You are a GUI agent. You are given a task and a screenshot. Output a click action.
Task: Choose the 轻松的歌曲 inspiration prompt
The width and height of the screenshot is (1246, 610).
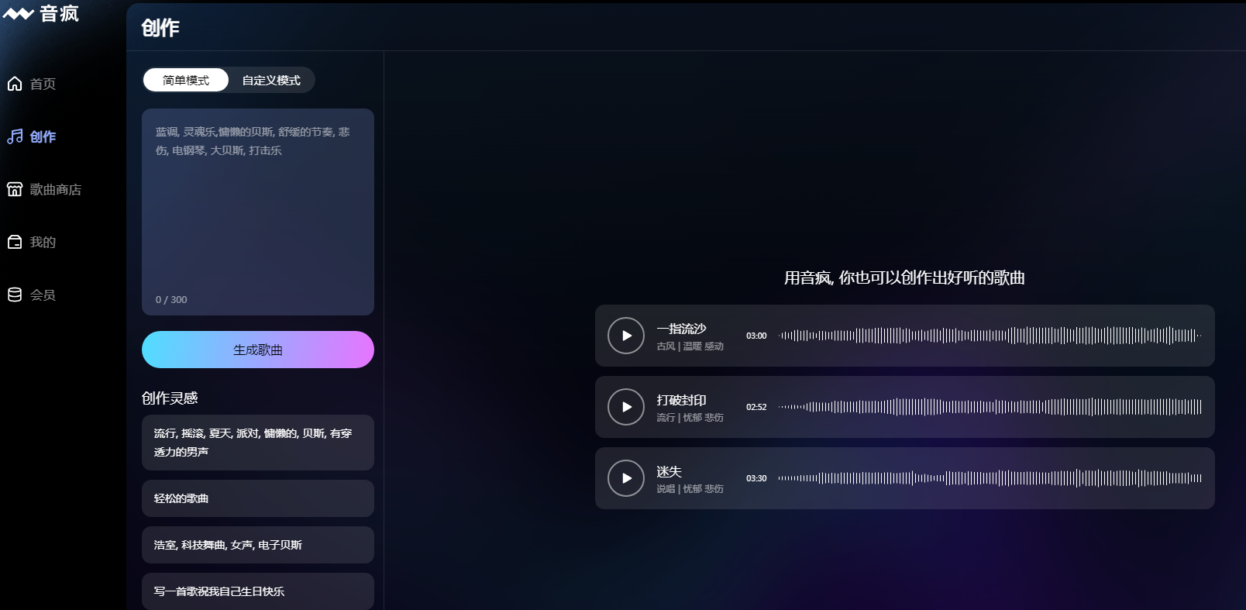(x=258, y=498)
